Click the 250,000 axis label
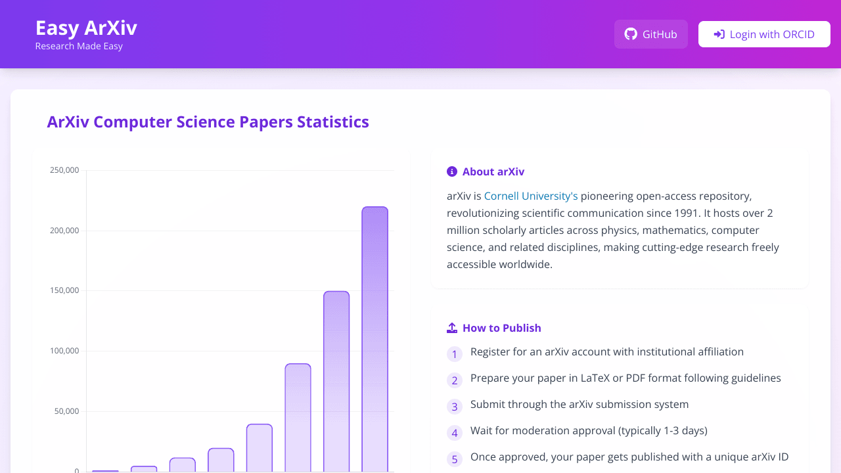This screenshot has width=841, height=473. [x=63, y=169]
